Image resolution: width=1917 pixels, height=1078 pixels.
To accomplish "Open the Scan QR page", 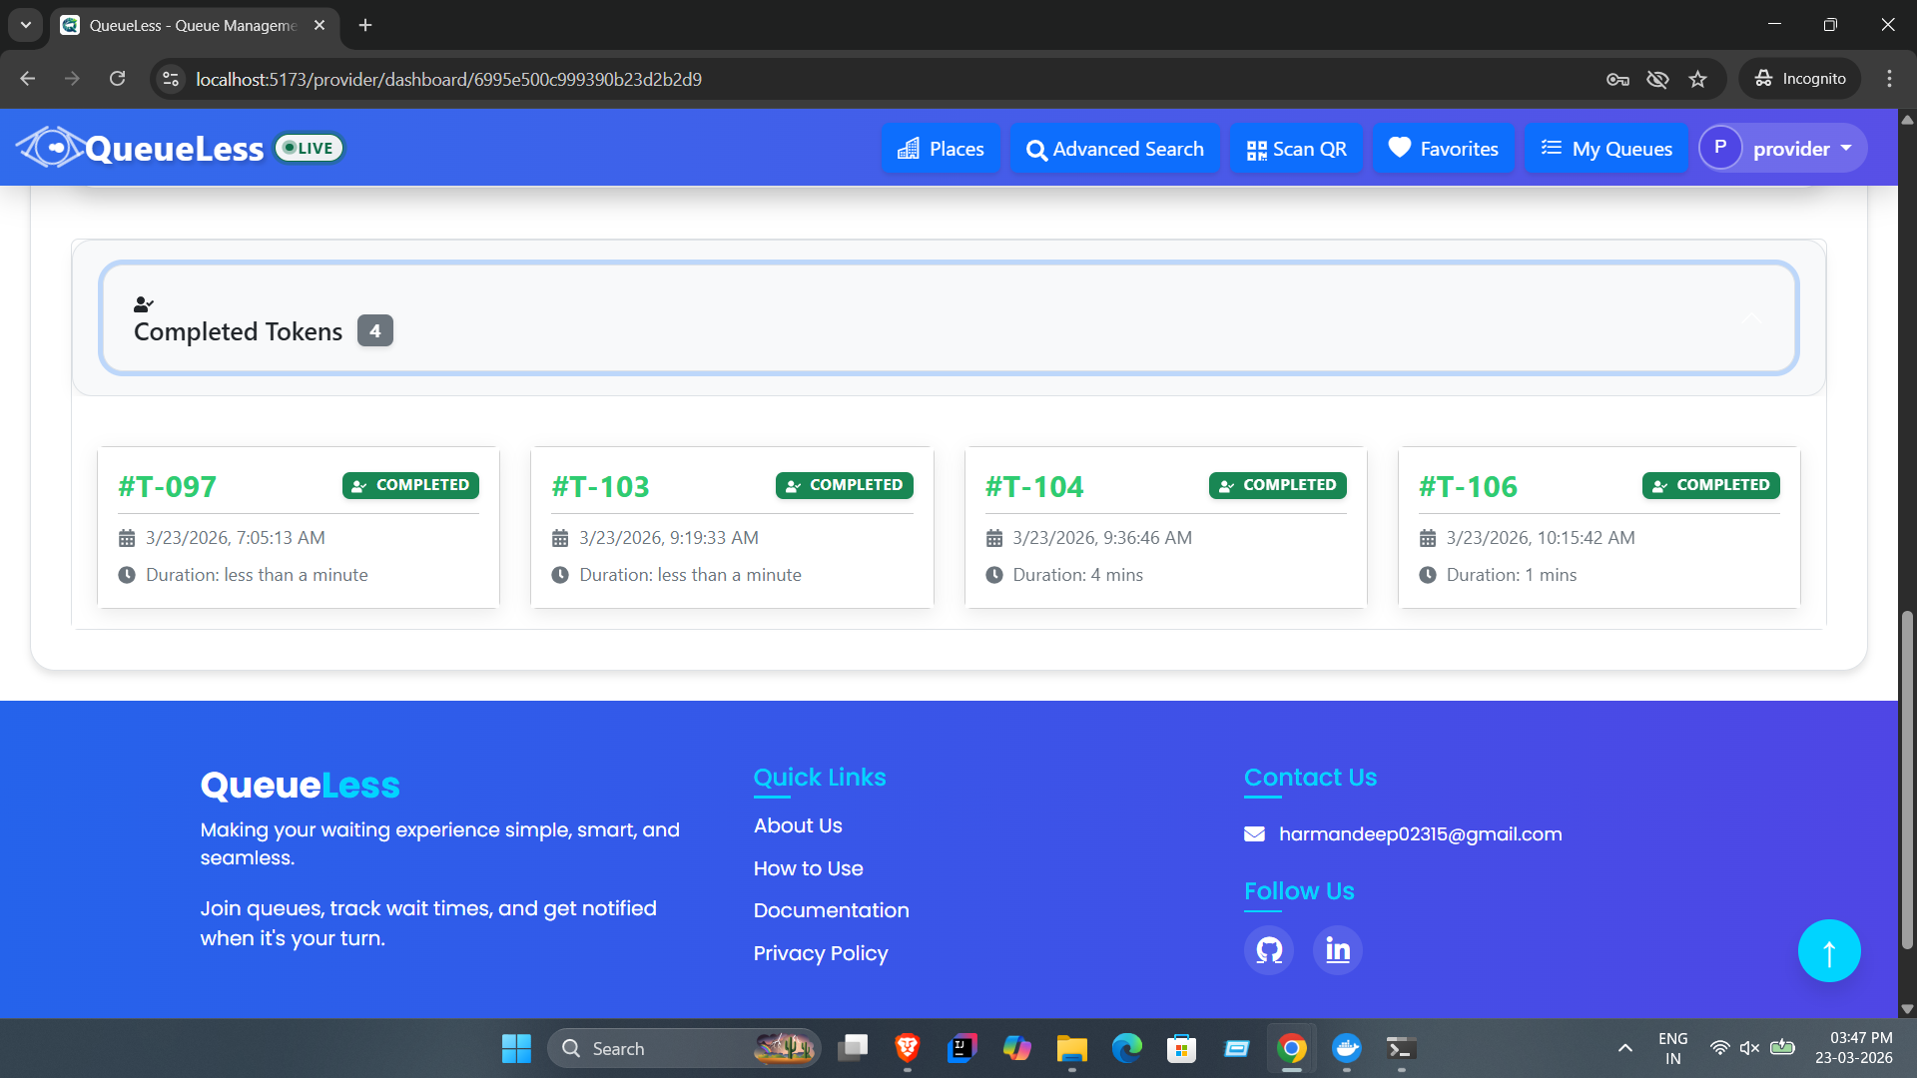I will coord(1296,149).
